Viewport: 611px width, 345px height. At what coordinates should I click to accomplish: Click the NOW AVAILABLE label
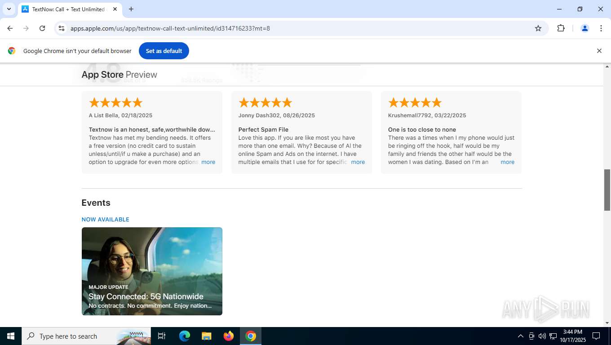click(105, 220)
